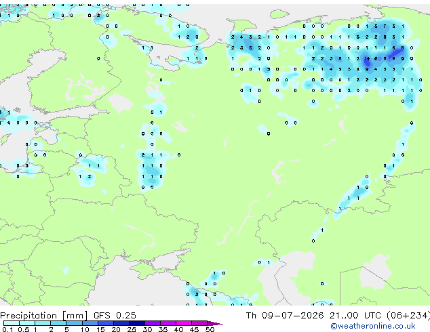Click the '21..00 UTC' time text
The height and width of the screenshot is (332, 430).
(355, 316)
